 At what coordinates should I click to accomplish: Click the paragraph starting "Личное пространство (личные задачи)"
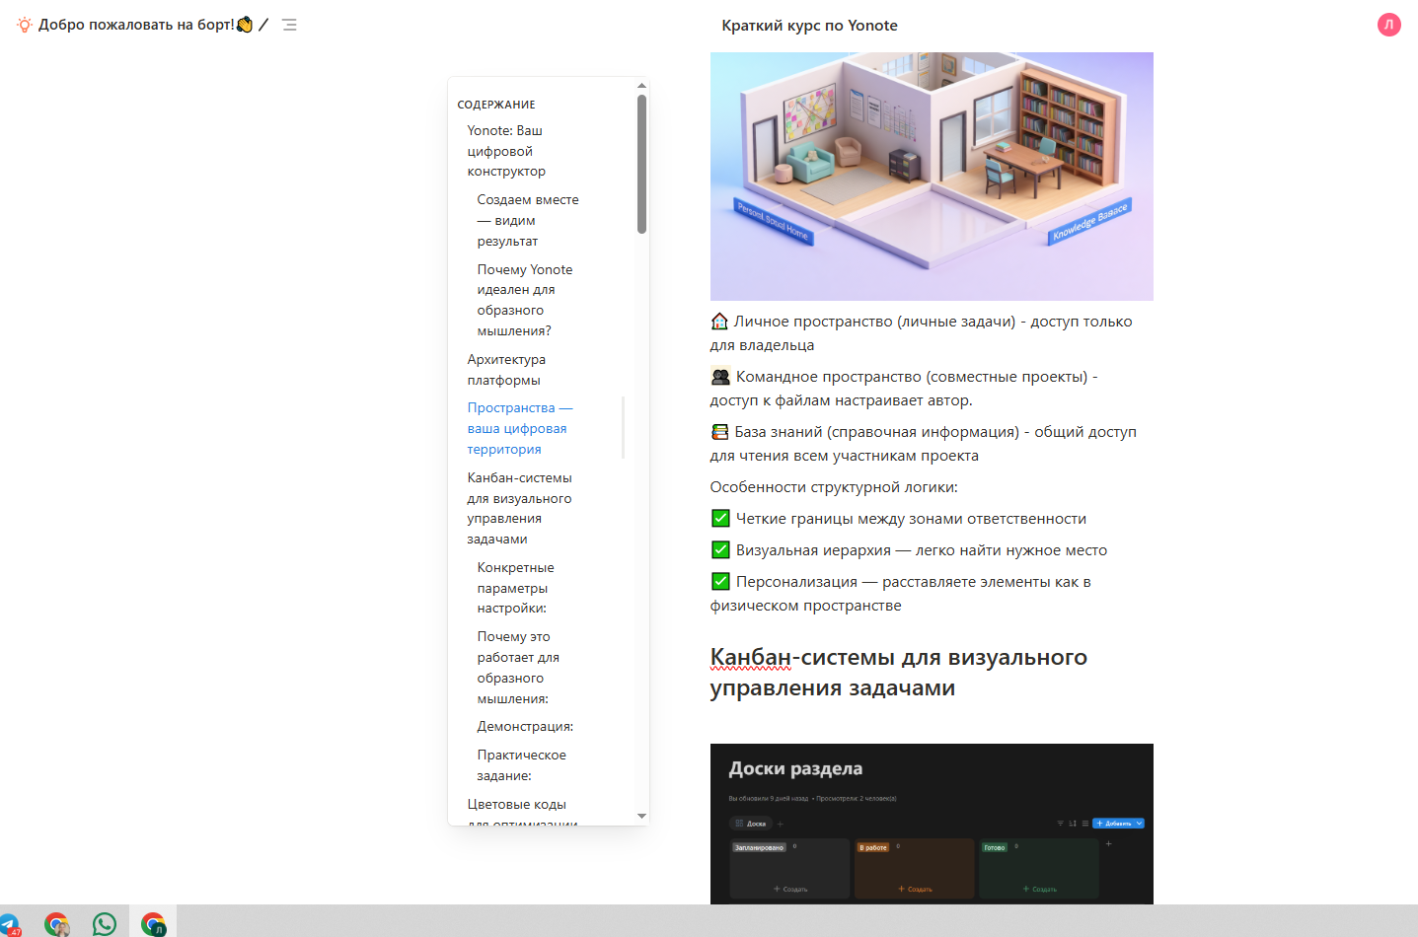[x=922, y=333]
